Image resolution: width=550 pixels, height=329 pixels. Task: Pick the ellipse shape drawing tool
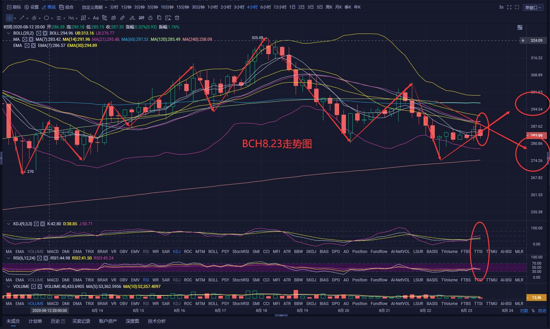pos(46,18)
